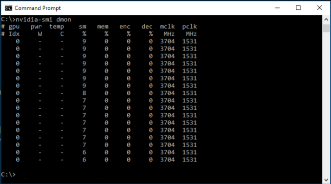This screenshot has height=184, width=331.
Task: Minimize the Command Prompt window
Action: pyautogui.click(x=278, y=8)
